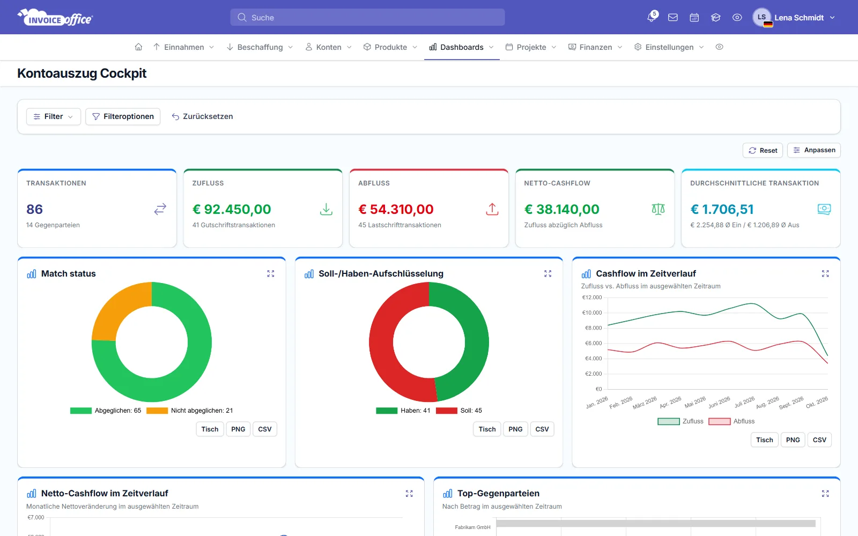Screen dimensions: 858x536
Task: Go to home icon in navigation
Action: pyautogui.click(x=138, y=47)
